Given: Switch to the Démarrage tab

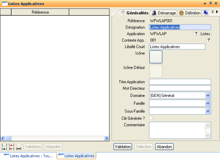Looking at the screenshot, I should pos(164,13).
